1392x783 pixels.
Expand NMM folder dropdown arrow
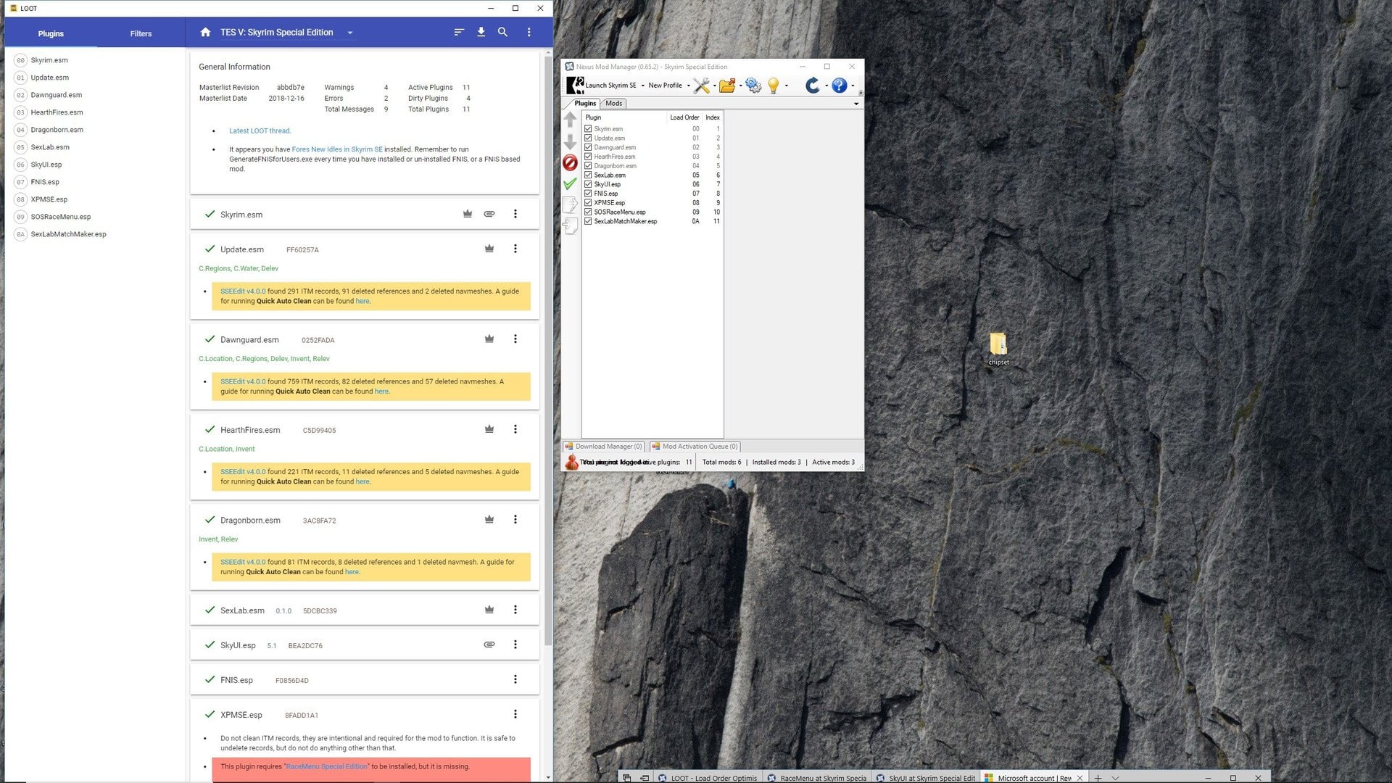[x=740, y=86]
